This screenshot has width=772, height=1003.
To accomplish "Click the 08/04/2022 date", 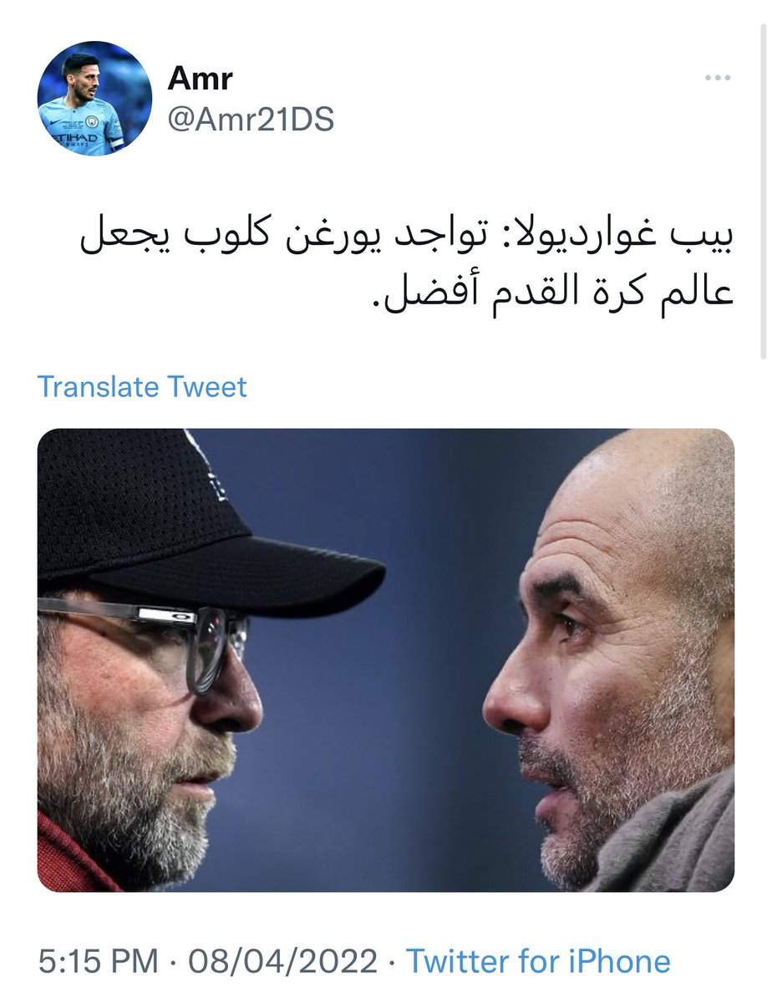I will pos(282,961).
